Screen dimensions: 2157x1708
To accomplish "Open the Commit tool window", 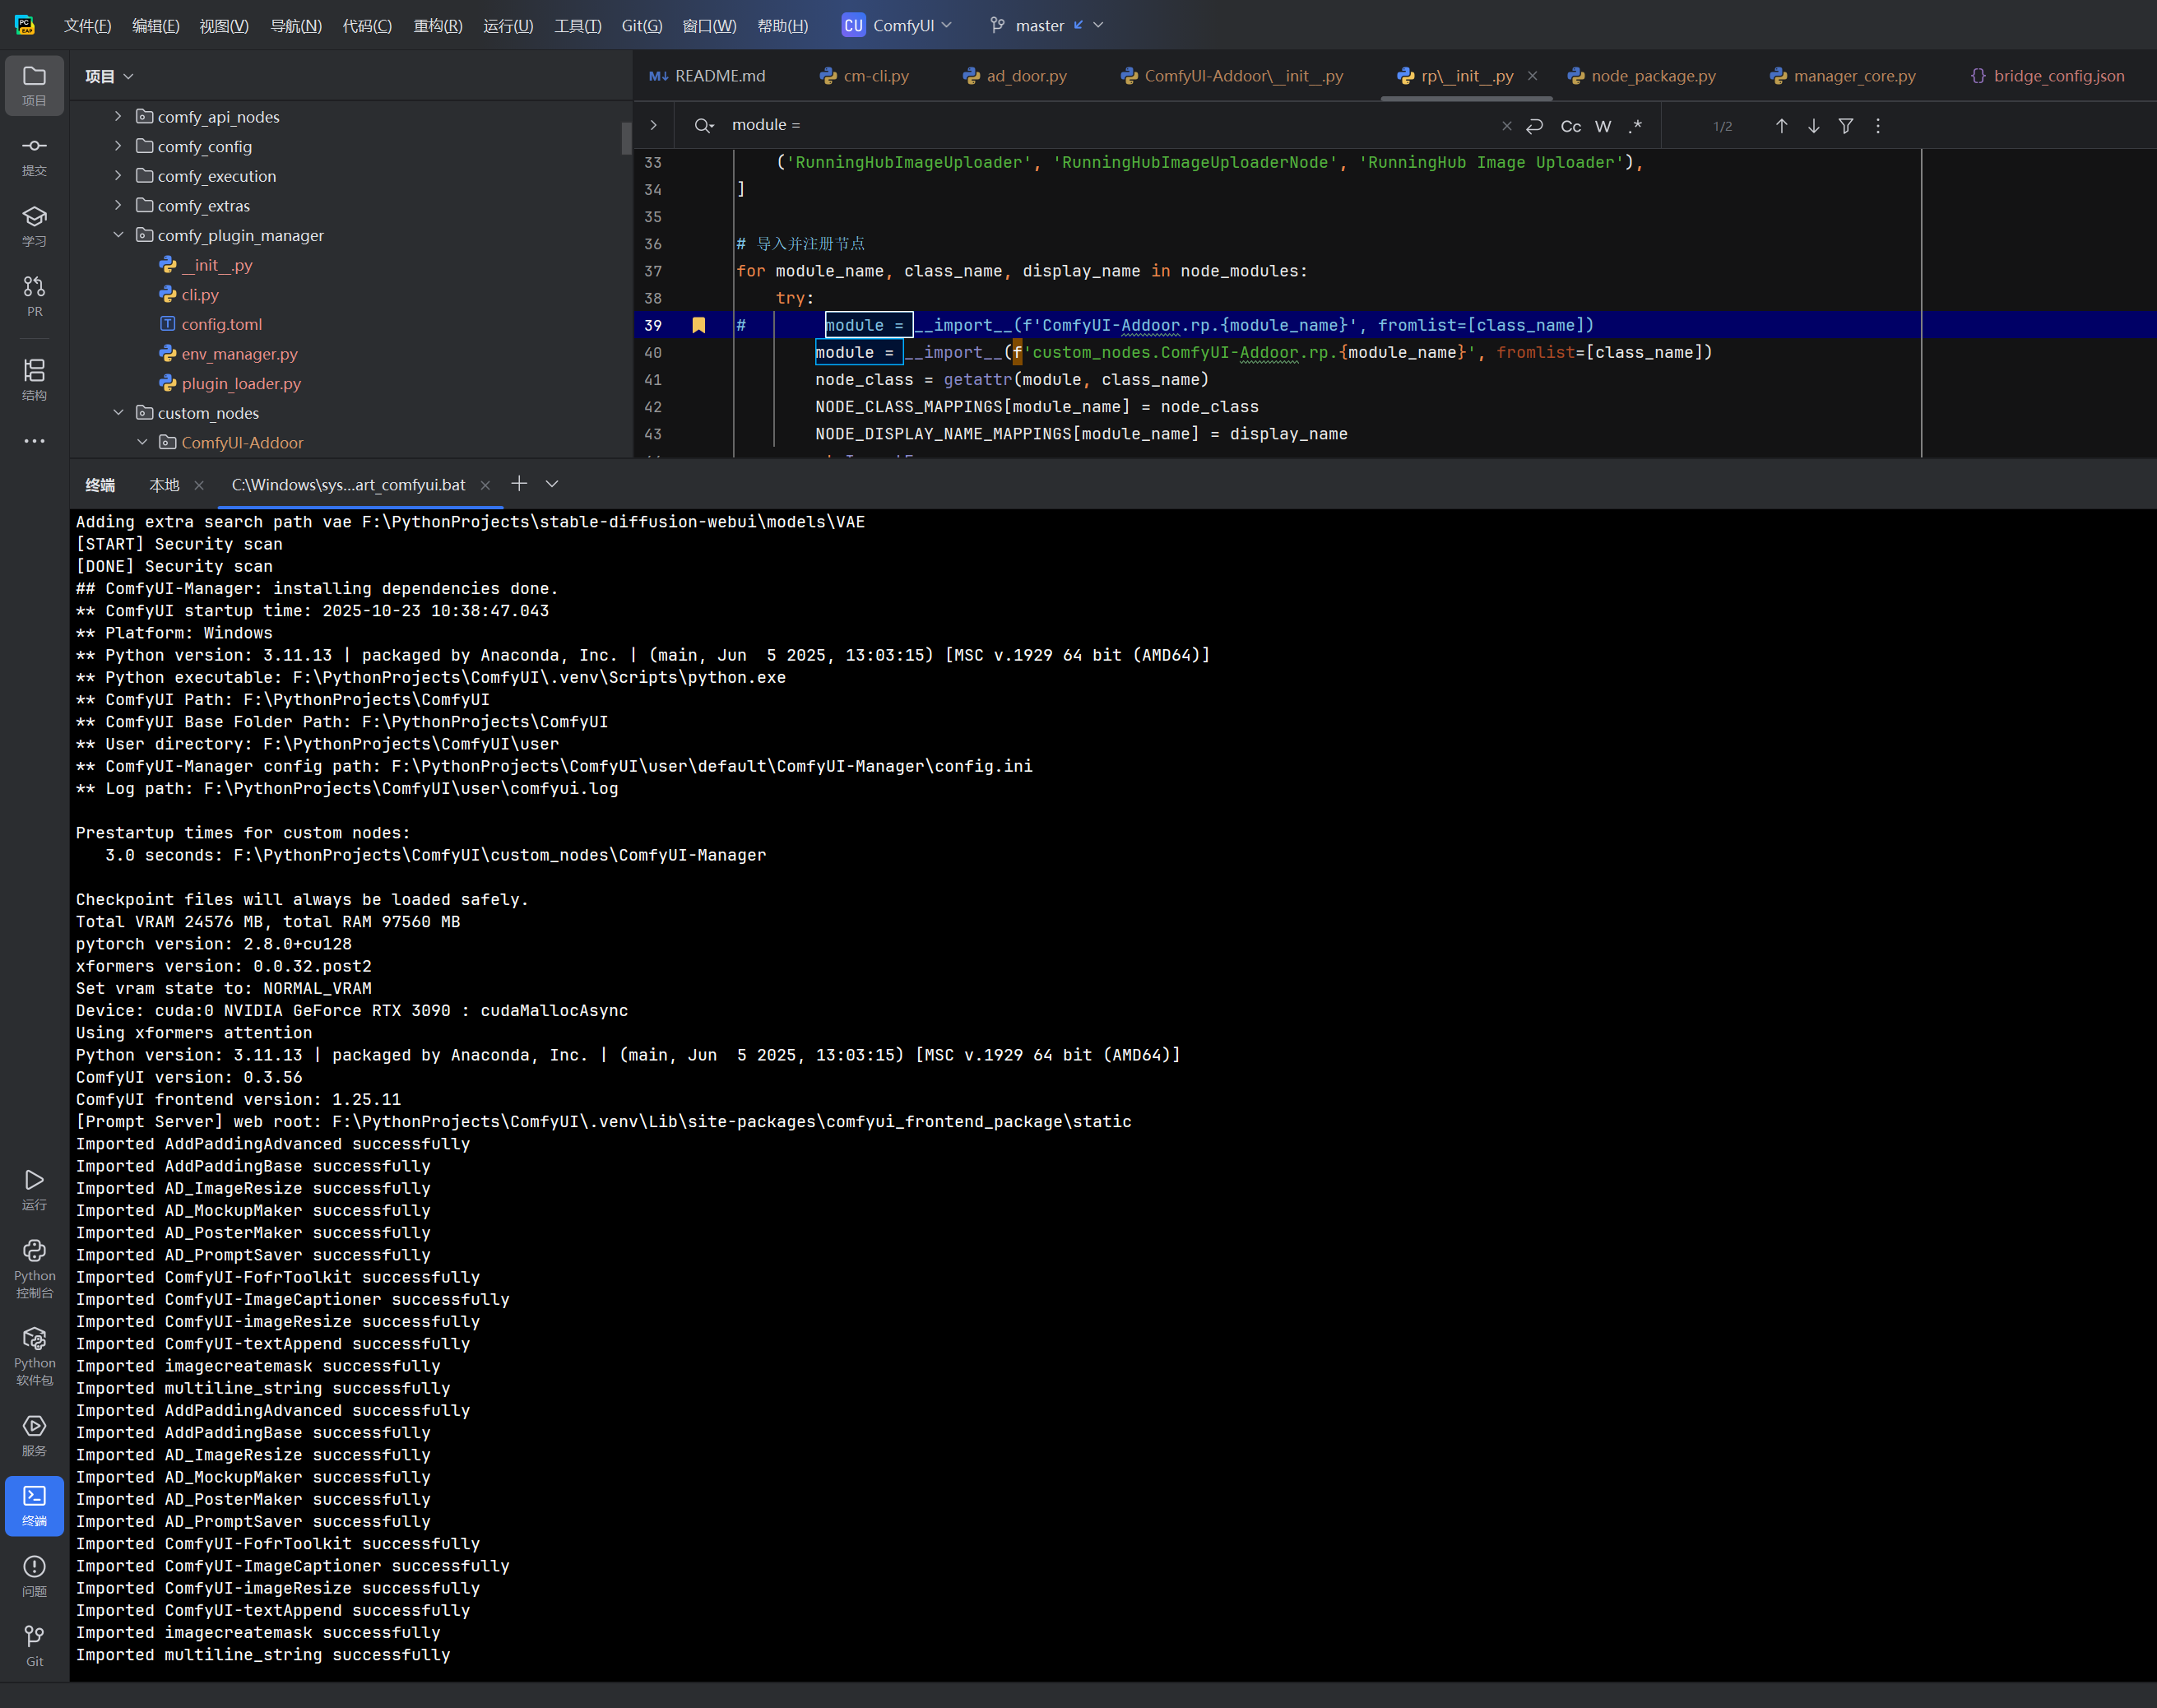I will [34, 155].
